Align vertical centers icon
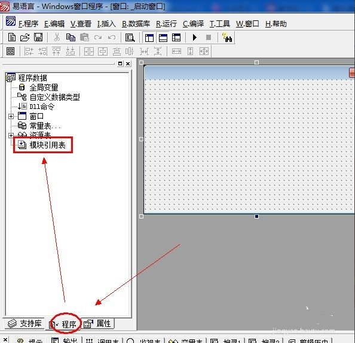 [130, 51]
